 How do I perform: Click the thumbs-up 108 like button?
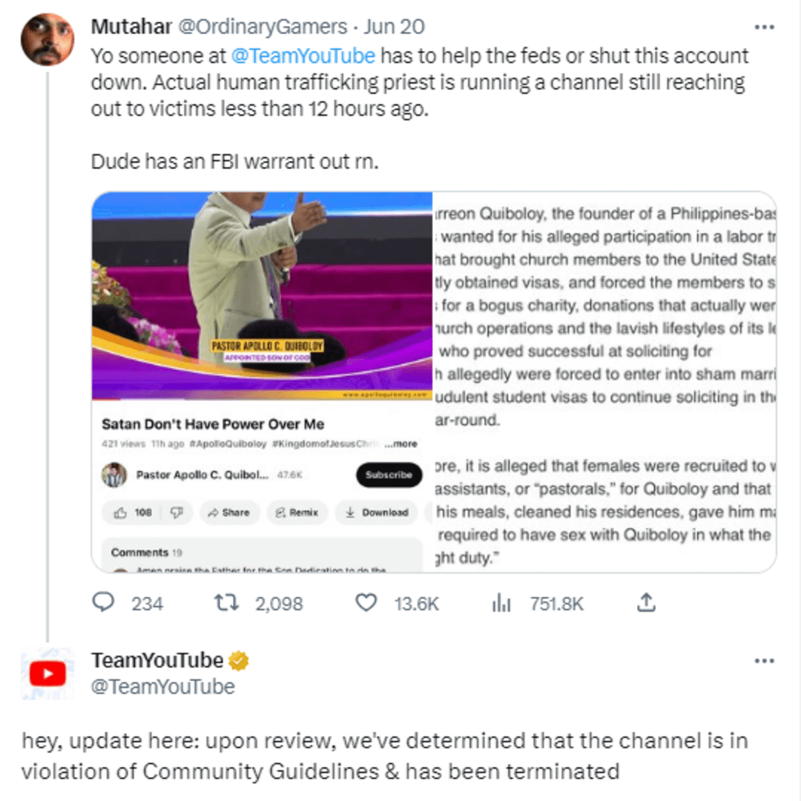click(133, 512)
